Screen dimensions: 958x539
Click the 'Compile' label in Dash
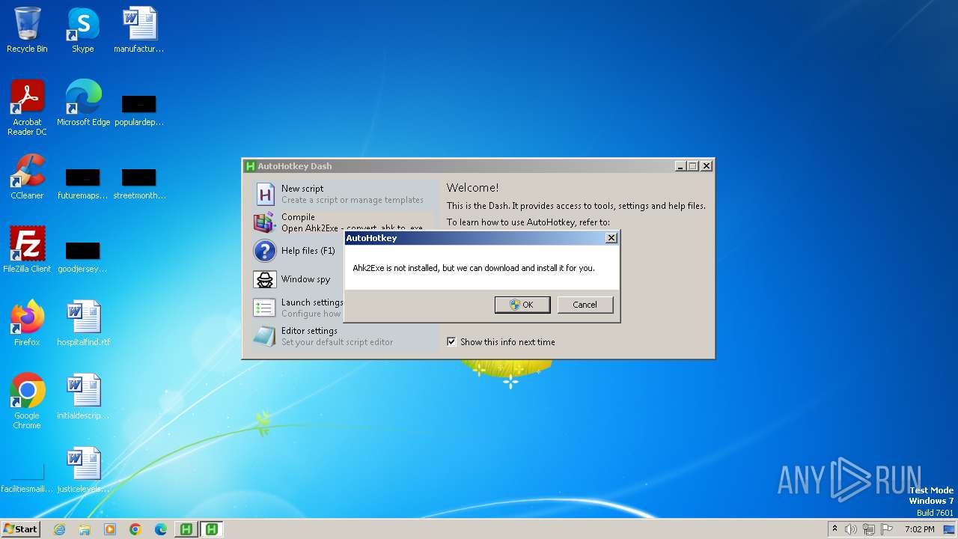click(x=298, y=217)
